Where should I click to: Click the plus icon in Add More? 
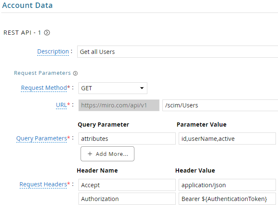pos(90,154)
